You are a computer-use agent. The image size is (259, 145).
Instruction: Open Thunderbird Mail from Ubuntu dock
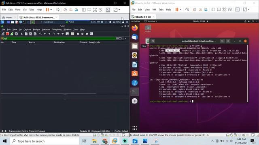[x=135, y=37]
